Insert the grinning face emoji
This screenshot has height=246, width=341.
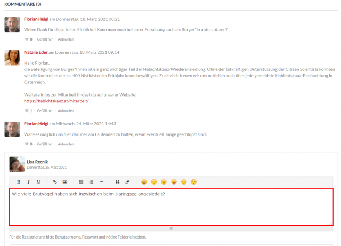point(144,182)
